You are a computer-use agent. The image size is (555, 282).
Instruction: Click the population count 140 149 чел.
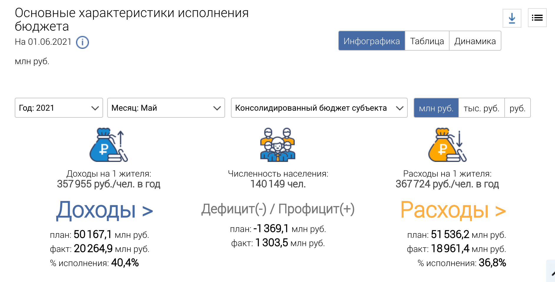278,184
